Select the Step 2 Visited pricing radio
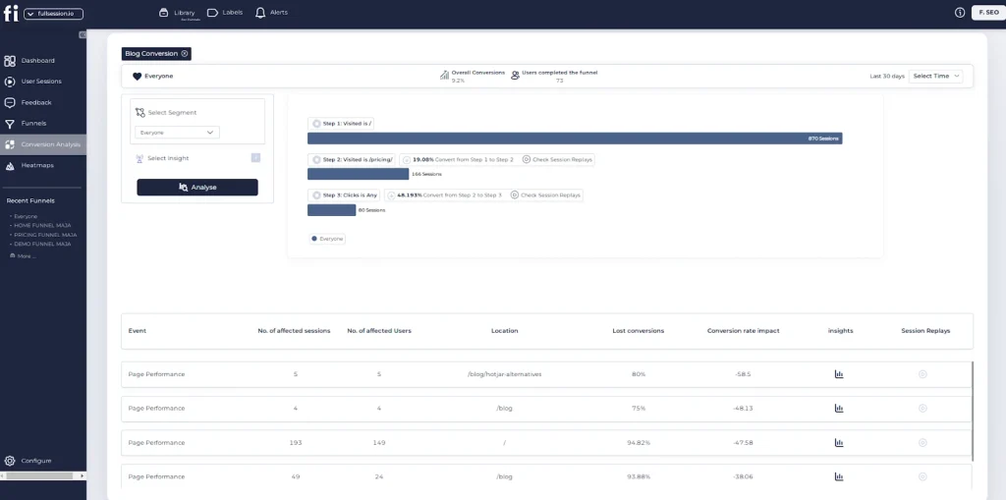The width and height of the screenshot is (1006, 500). pos(316,160)
